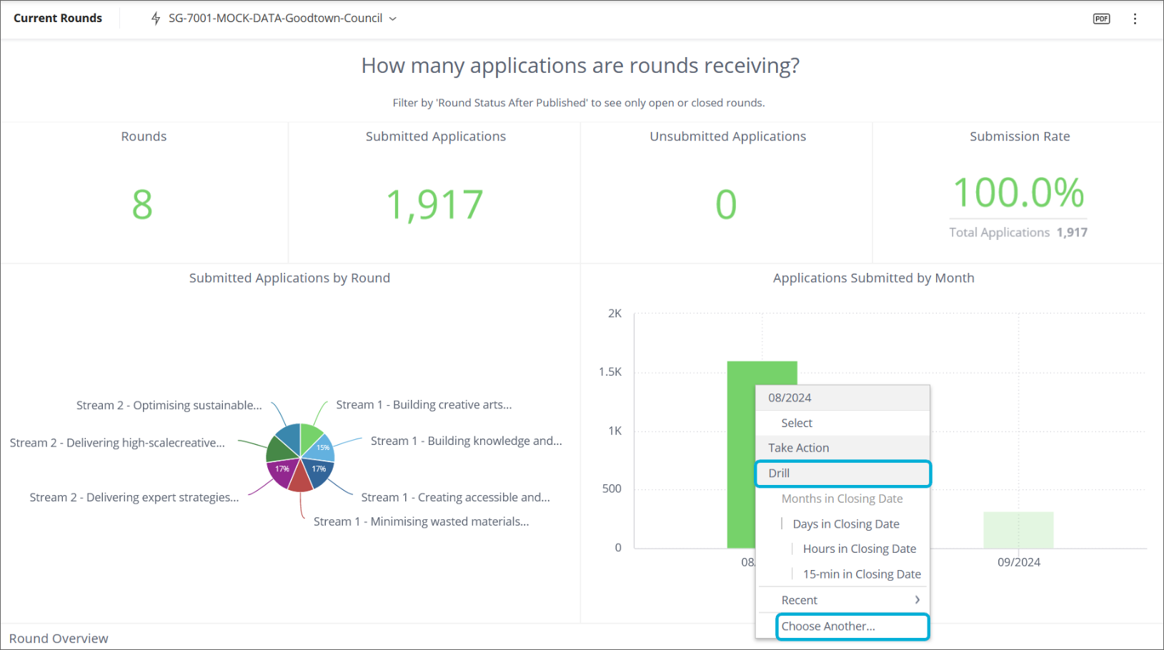Click the purple 17% pie slice
The image size is (1164, 650).
(x=282, y=471)
